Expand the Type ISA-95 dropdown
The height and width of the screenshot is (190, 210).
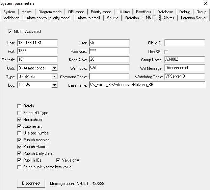pos(54,77)
